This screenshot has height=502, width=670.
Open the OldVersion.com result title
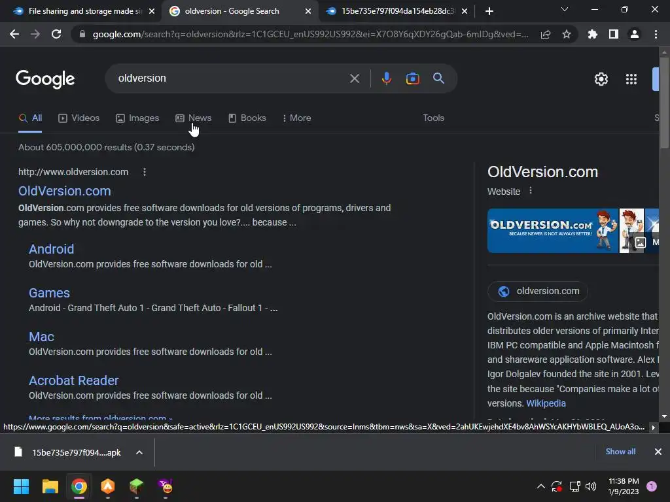click(x=65, y=192)
